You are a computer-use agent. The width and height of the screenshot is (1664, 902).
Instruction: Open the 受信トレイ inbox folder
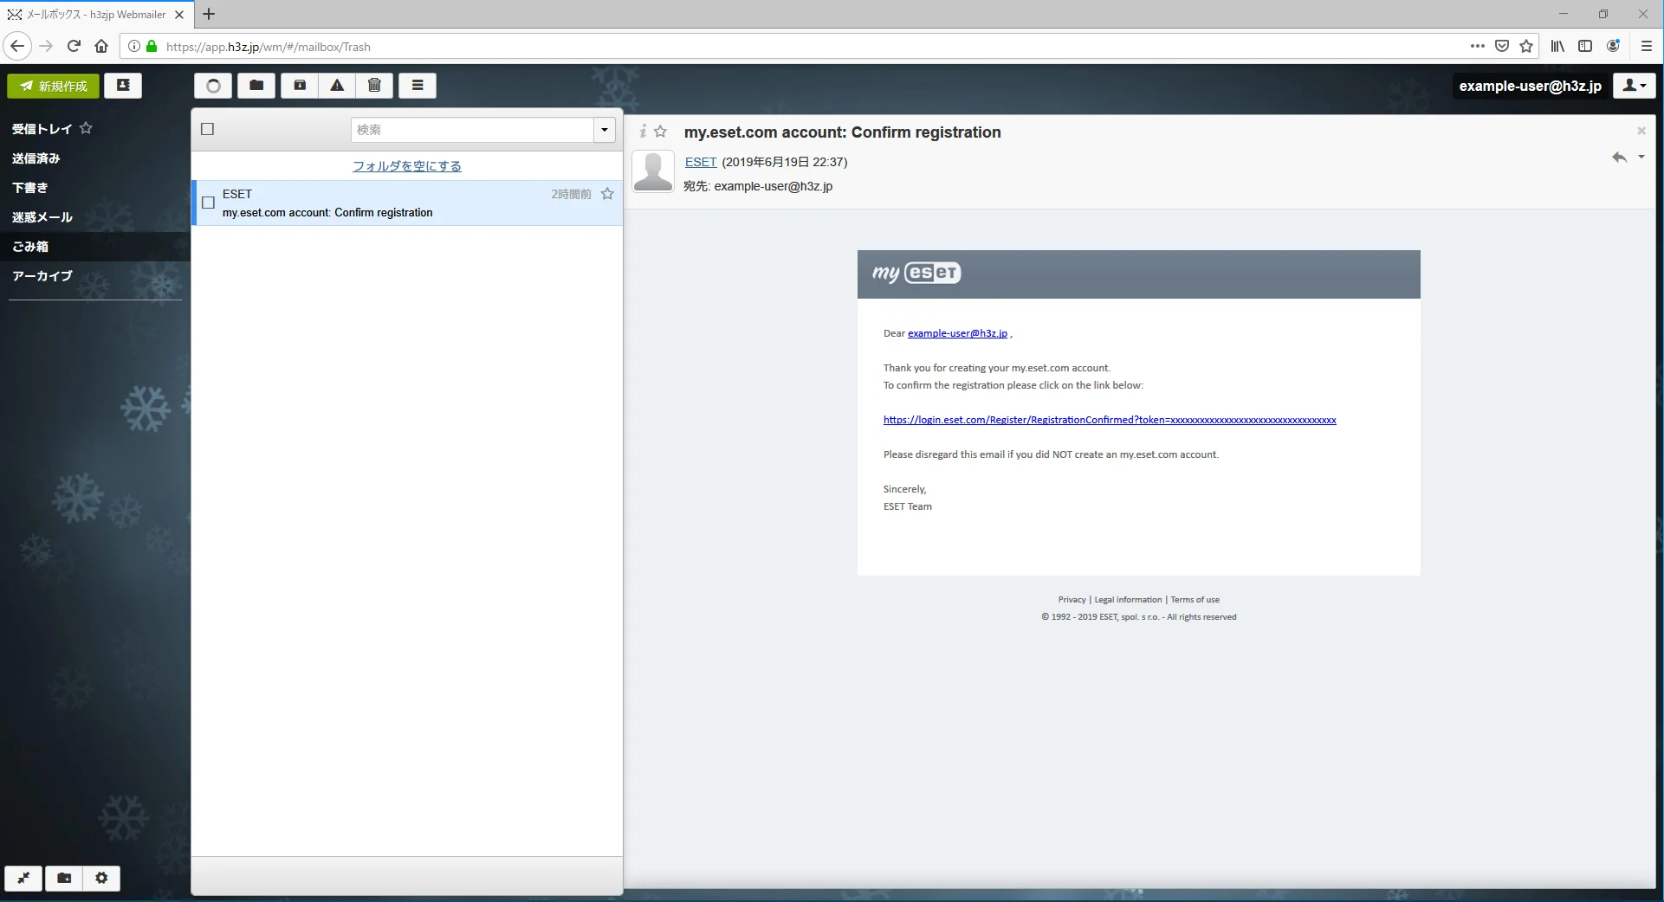(42, 129)
